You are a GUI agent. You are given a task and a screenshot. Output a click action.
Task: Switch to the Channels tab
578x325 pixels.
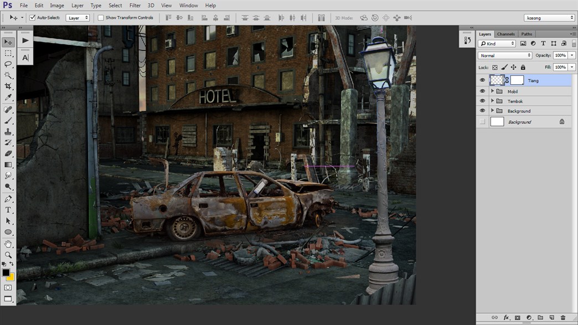[505, 34]
